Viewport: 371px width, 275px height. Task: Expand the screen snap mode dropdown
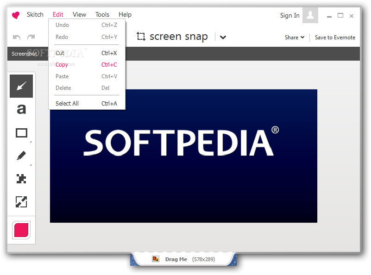[223, 37]
